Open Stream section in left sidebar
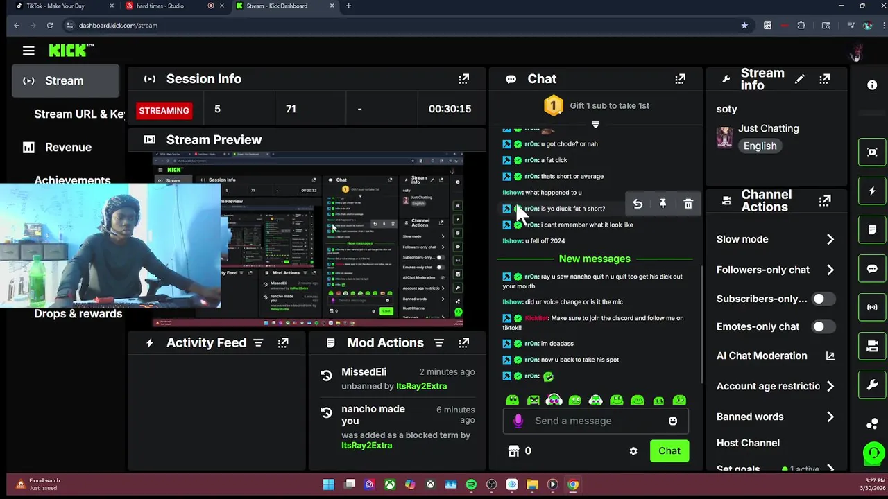This screenshot has height=499, width=888. point(66,80)
